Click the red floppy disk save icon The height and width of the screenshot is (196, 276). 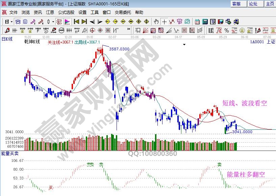point(221,22)
